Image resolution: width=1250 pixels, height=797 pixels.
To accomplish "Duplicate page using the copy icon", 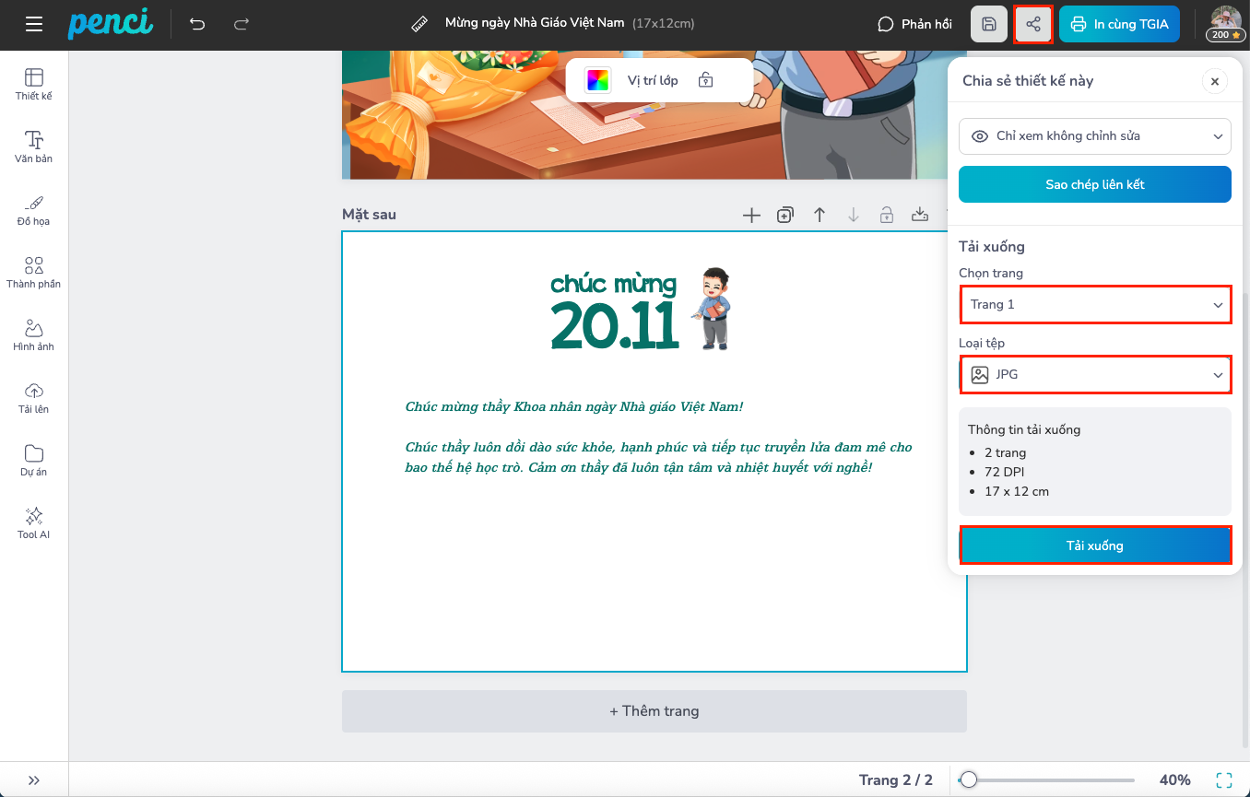I will (x=785, y=215).
